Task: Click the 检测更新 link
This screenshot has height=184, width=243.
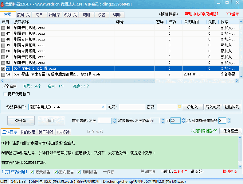Action: click(x=230, y=171)
